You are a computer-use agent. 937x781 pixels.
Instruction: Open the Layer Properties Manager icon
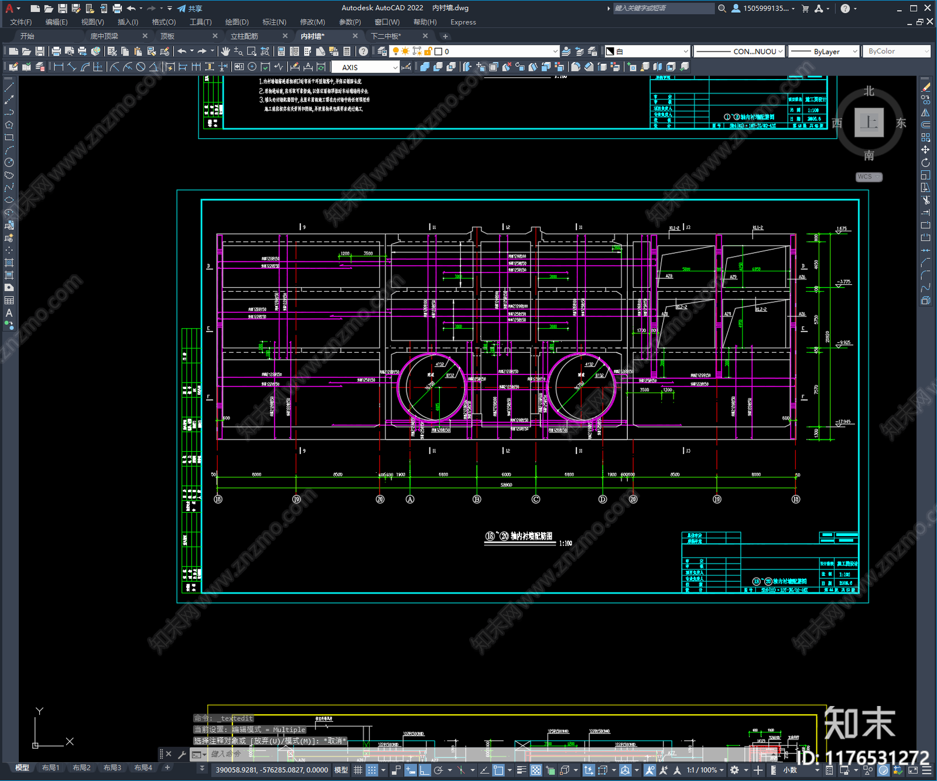point(382,52)
